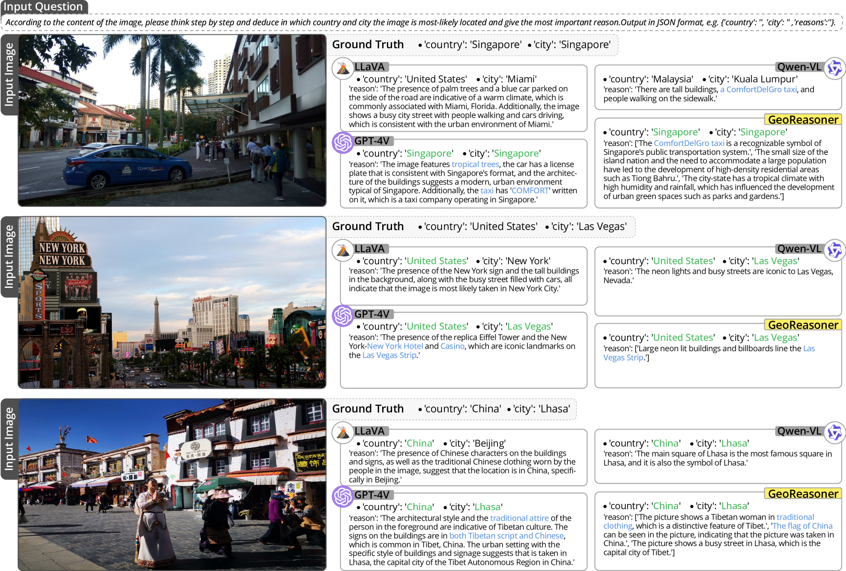Select the GeoReasoner label in the Singapore example

coord(803,119)
